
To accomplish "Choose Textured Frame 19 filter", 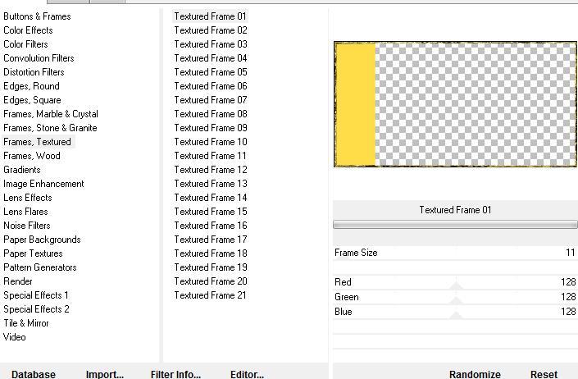I will pyautogui.click(x=210, y=267).
